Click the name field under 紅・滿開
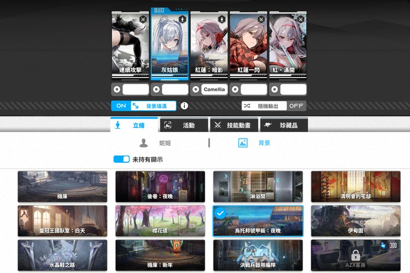 [x=293, y=90]
